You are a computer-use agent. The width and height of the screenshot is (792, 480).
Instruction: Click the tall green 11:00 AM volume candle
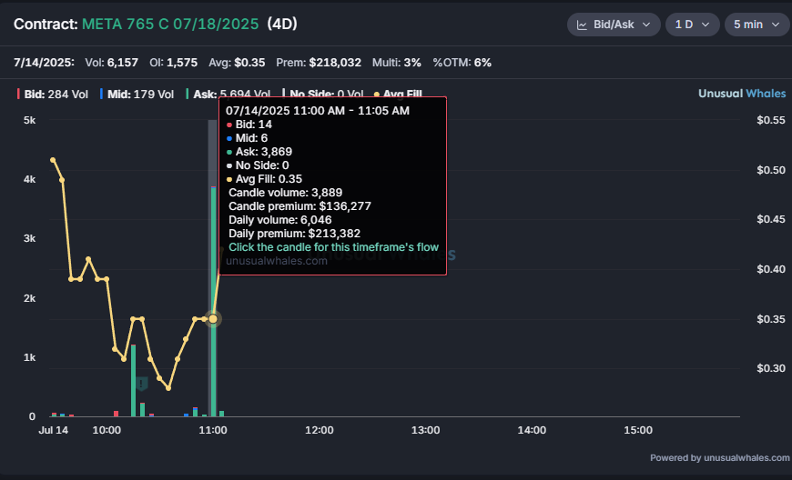tap(214, 302)
